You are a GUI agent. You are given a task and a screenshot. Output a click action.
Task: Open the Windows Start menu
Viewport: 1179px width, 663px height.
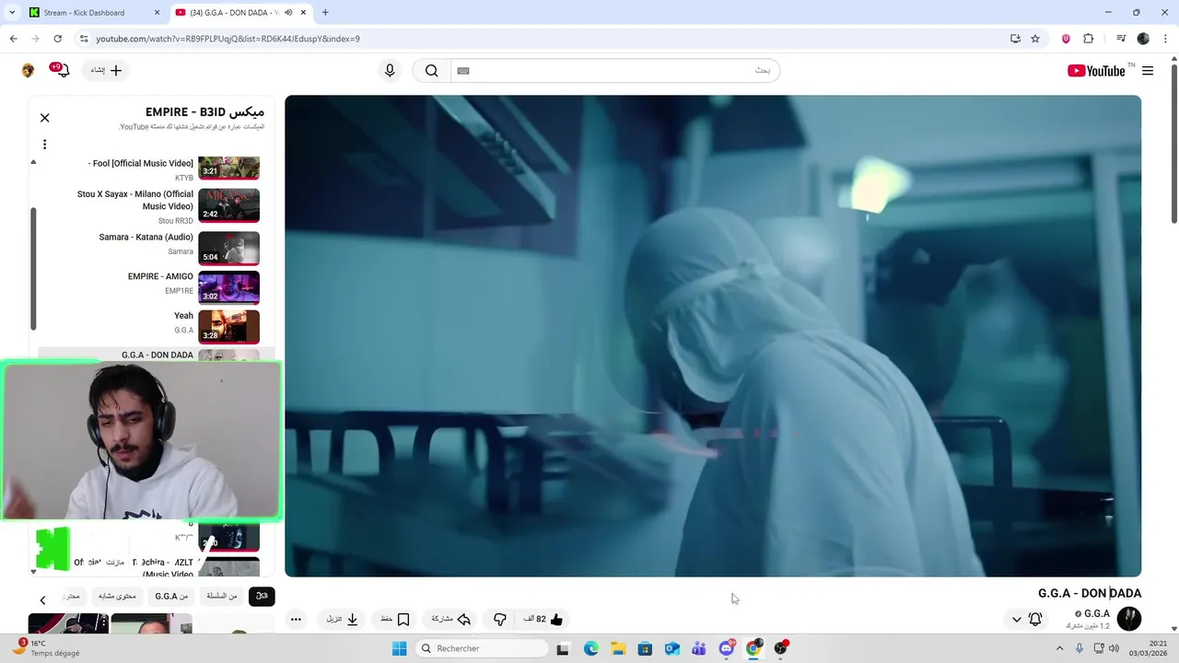coord(399,648)
